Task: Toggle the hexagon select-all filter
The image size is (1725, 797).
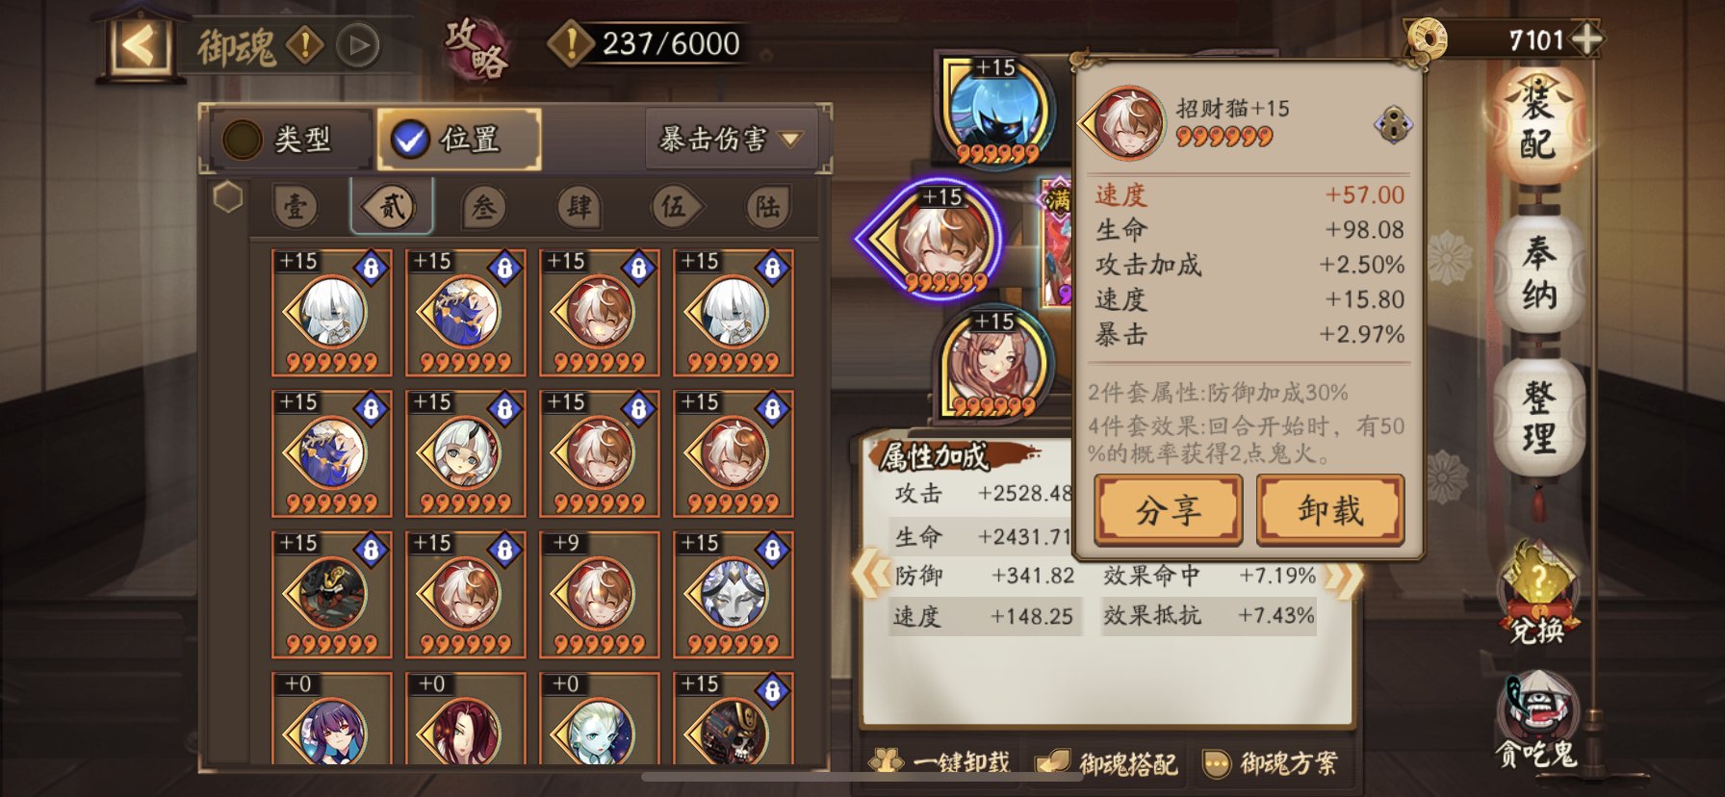Action: click(x=227, y=197)
